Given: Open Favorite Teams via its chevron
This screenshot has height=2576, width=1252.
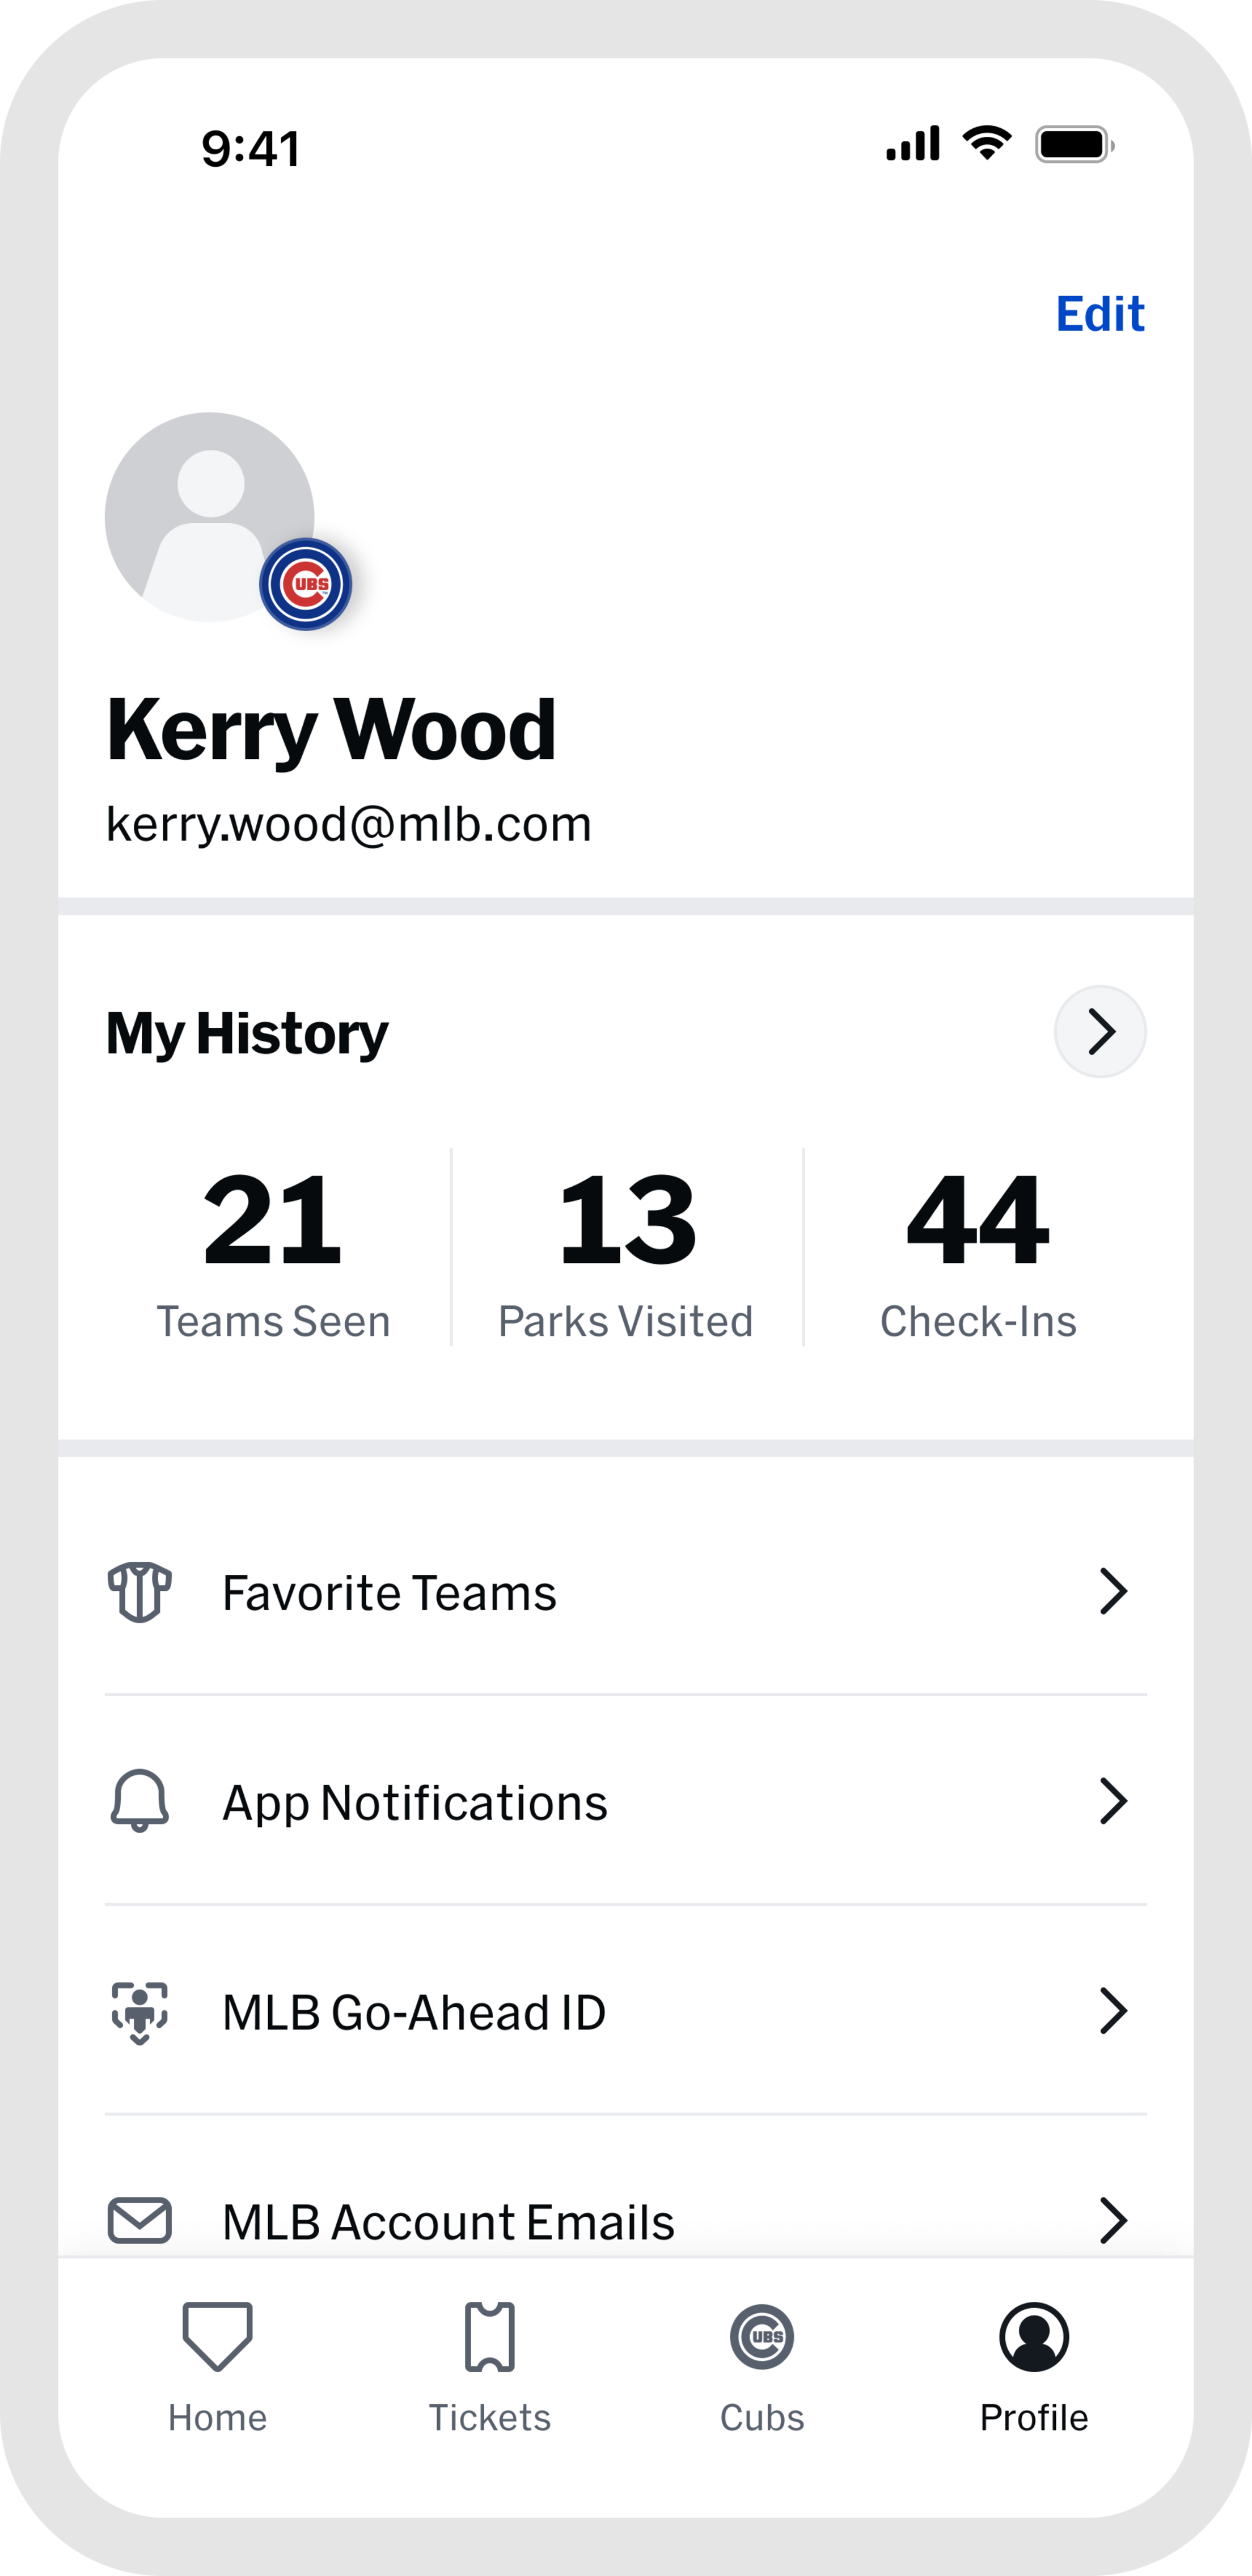Looking at the screenshot, I should (1113, 1591).
